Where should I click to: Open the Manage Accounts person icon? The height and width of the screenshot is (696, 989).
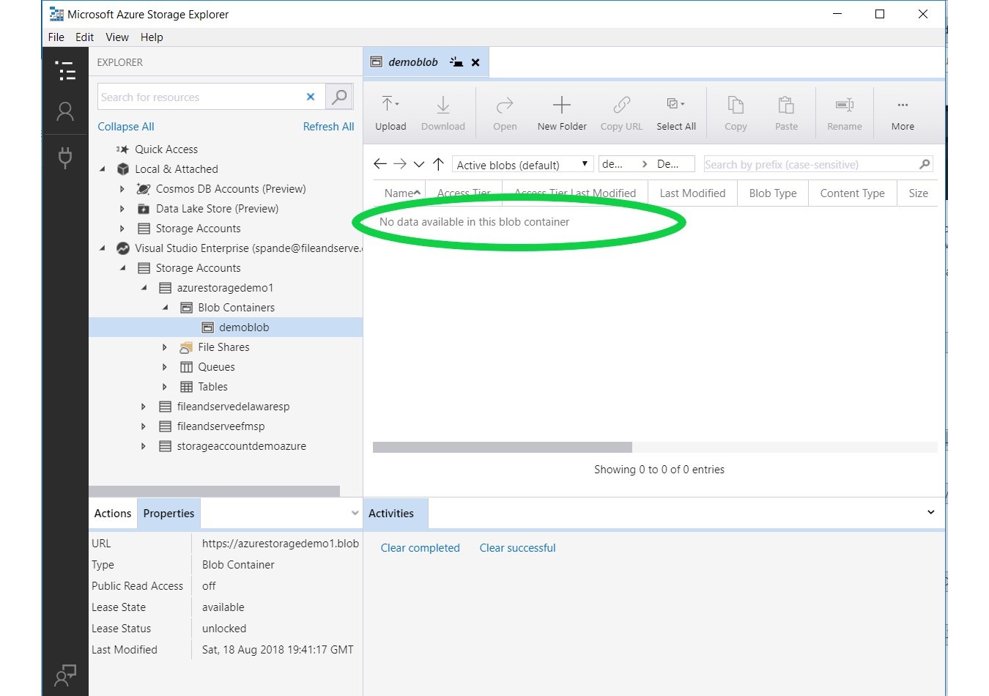click(65, 111)
